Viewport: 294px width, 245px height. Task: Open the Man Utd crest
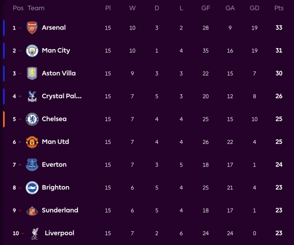click(x=32, y=142)
